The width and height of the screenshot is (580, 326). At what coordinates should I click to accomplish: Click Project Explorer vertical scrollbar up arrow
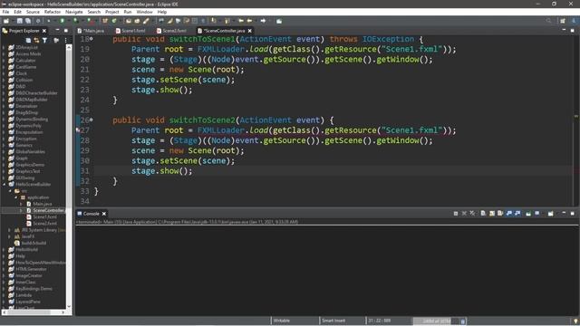69,48
